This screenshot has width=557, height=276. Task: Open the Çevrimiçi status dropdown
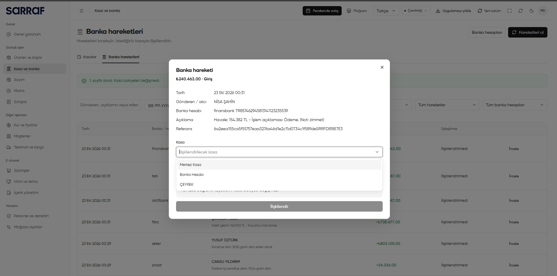(416, 11)
